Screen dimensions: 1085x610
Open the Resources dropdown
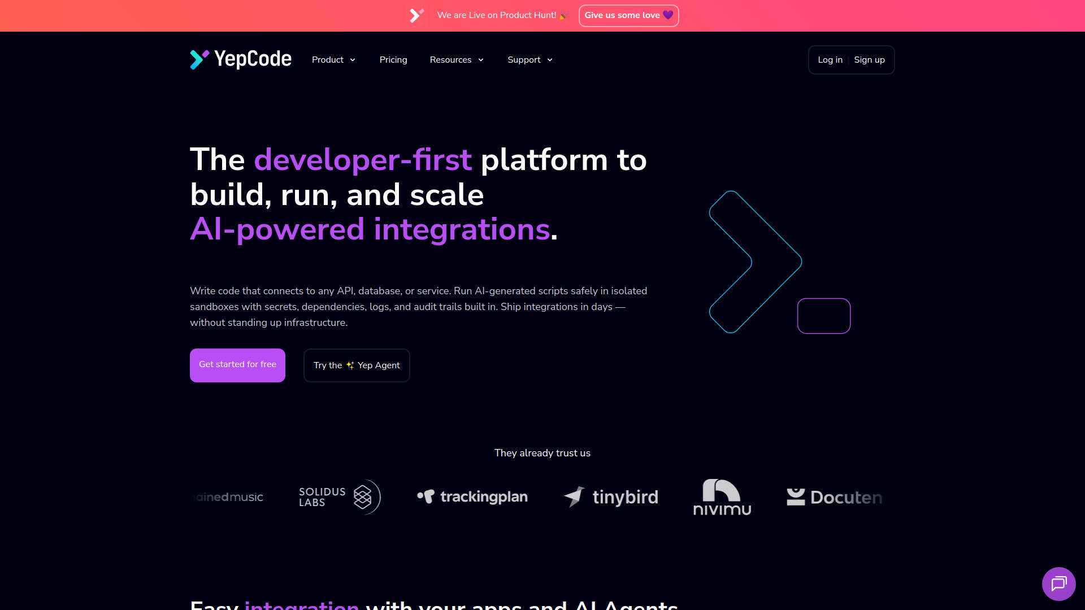457,59
